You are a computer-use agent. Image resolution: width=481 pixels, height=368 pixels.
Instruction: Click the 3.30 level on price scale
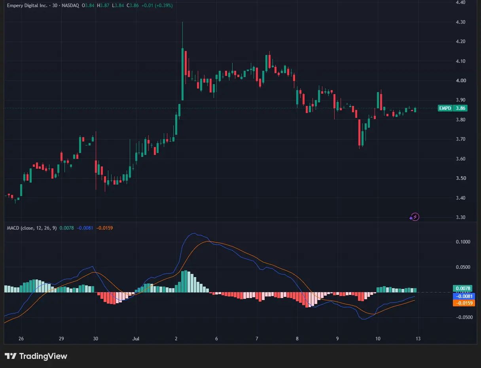460,218
